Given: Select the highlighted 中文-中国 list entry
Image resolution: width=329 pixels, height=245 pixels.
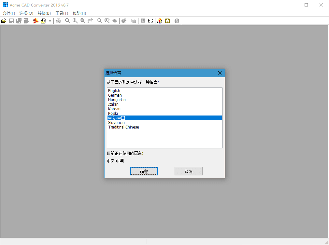Looking at the screenshot, I should pos(164,118).
